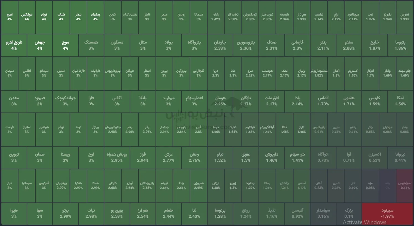Viewport: 414px width, 226px height.
Task: Open the پتروآگاه tile
Action: tap(194, 45)
